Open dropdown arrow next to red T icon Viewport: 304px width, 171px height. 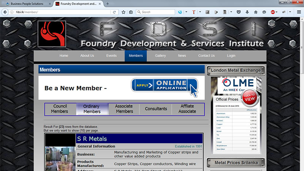tap(200, 12)
